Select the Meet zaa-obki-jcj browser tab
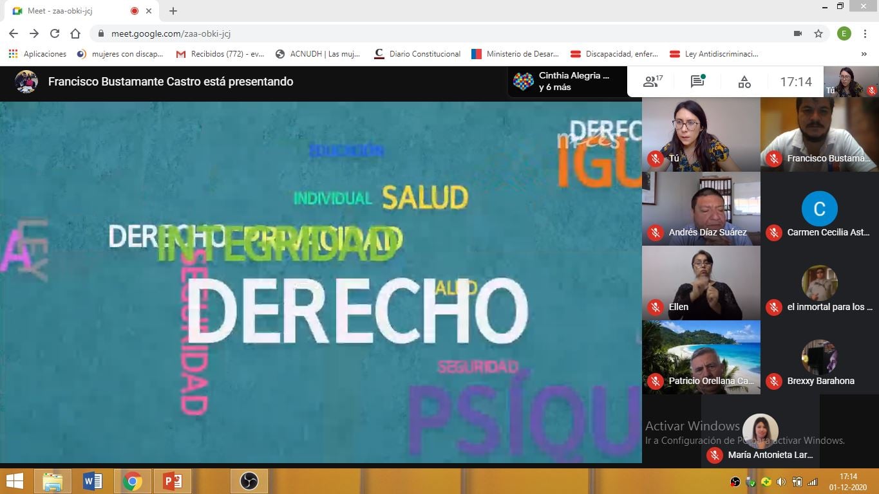 click(71, 11)
